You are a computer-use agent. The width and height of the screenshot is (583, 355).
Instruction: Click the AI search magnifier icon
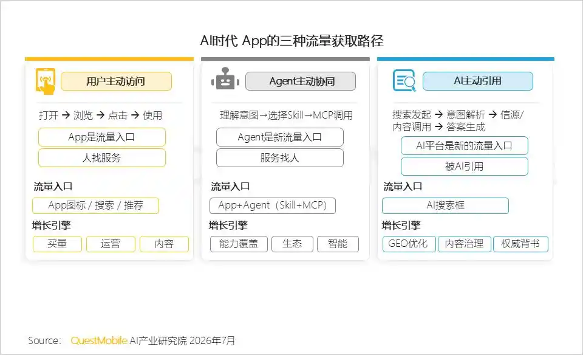[404, 80]
